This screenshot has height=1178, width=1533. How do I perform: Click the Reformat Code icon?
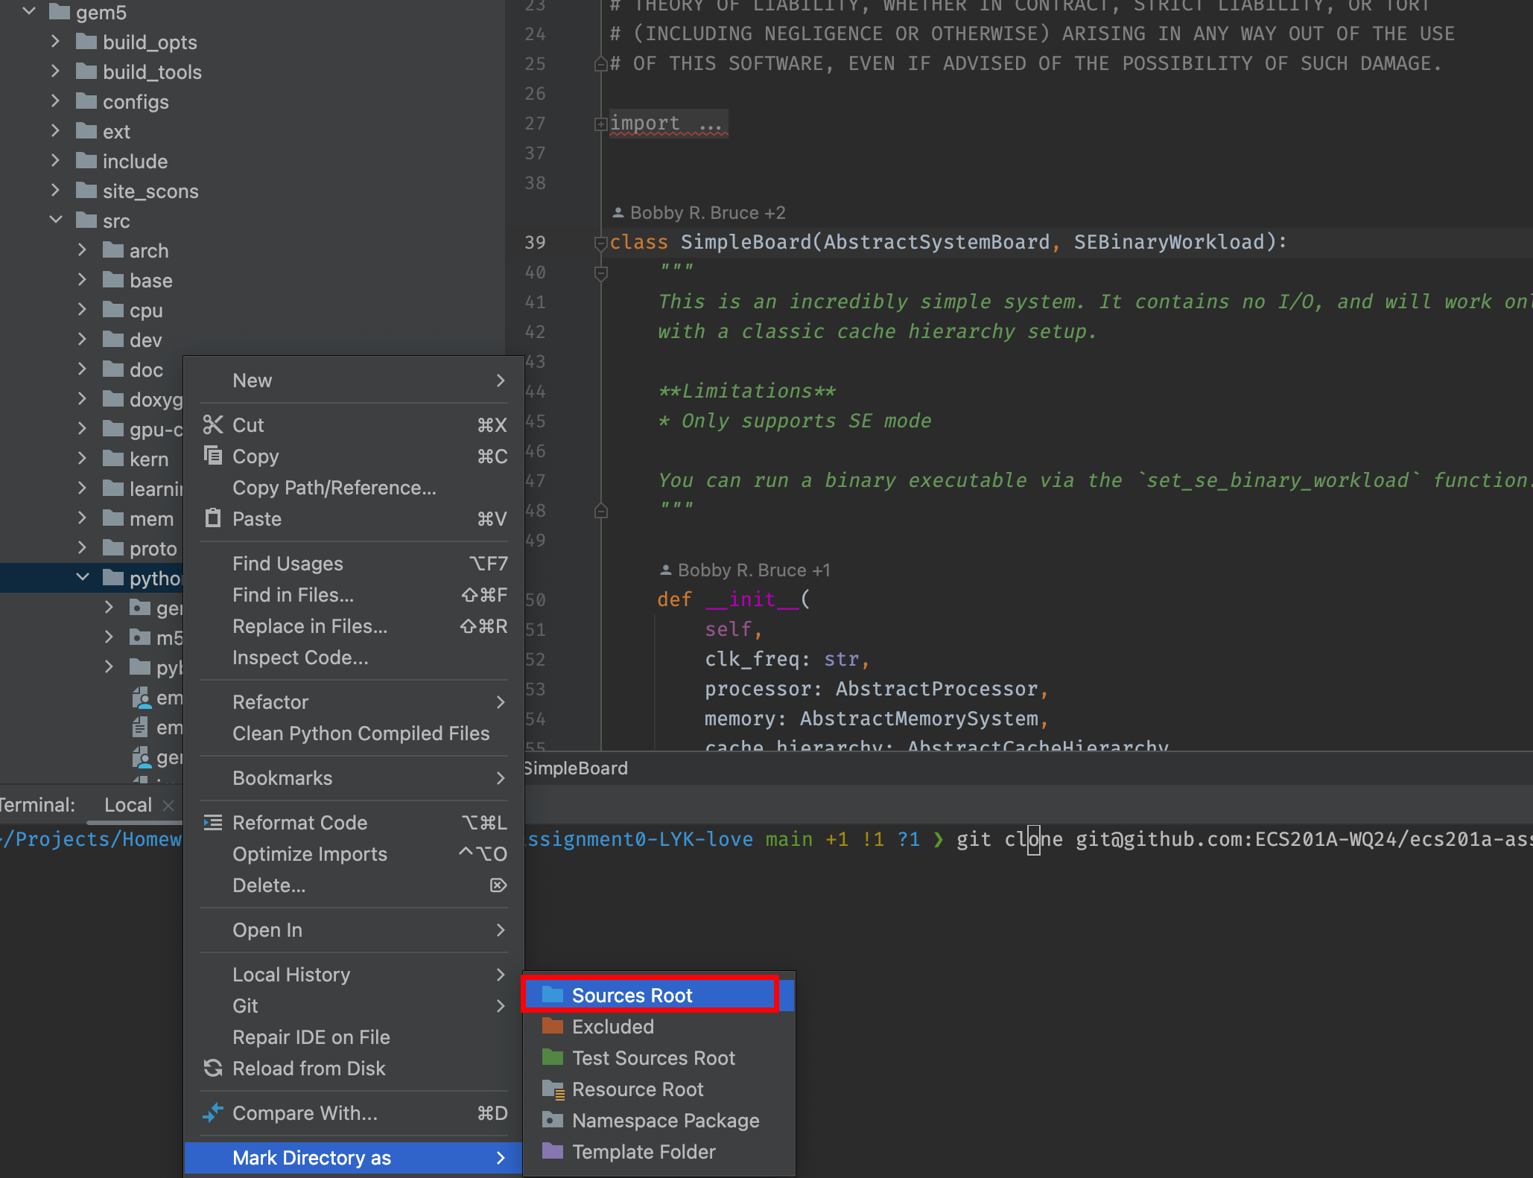coord(213,822)
